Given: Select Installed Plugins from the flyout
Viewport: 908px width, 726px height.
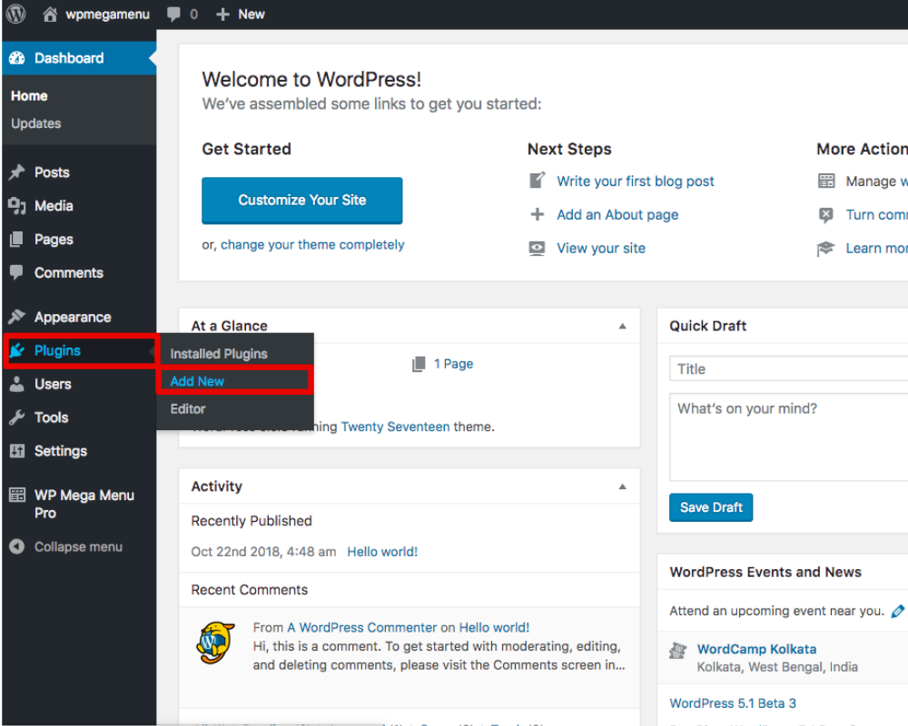Looking at the screenshot, I should (x=219, y=354).
